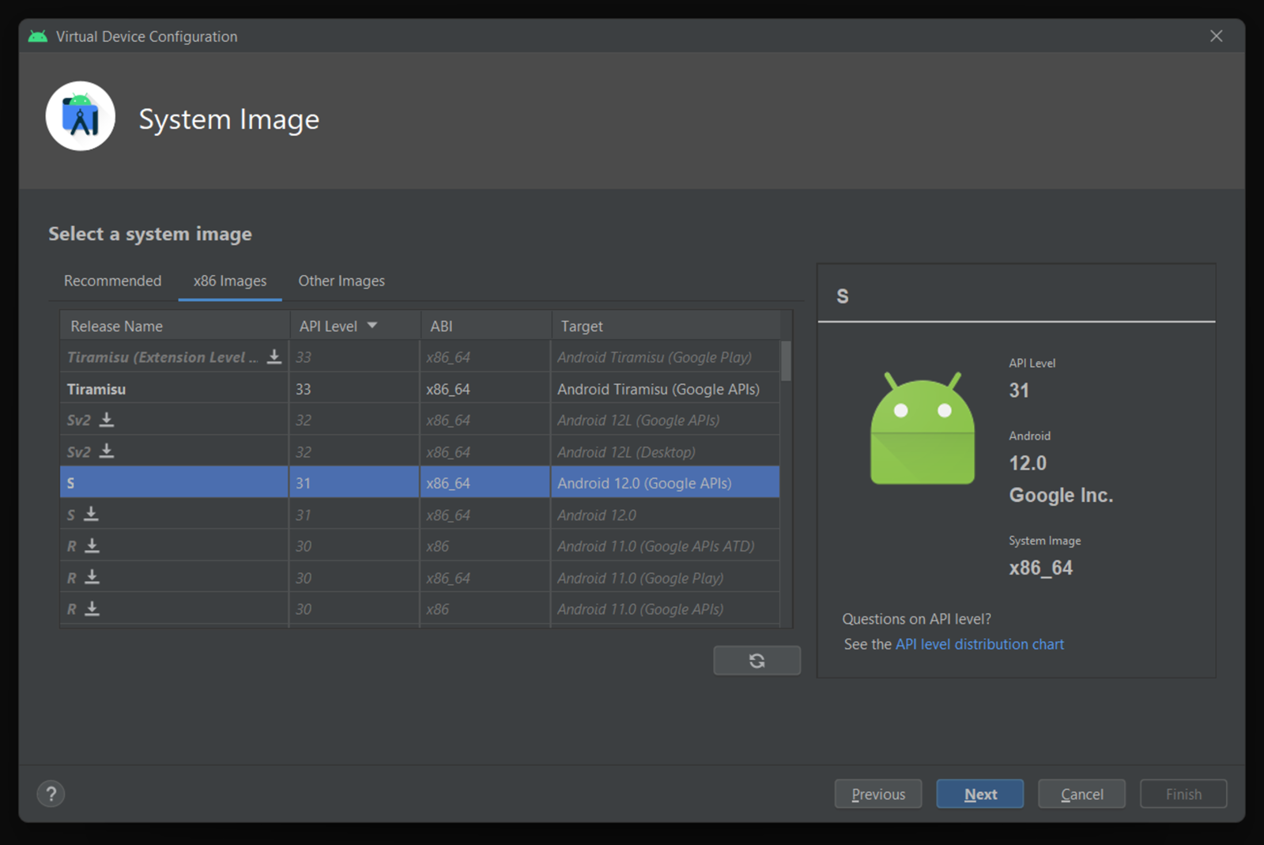Click x86_64 System Image value in details
Image resolution: width=1264 pixels, height=845 pixels.
click(1040, 568)
